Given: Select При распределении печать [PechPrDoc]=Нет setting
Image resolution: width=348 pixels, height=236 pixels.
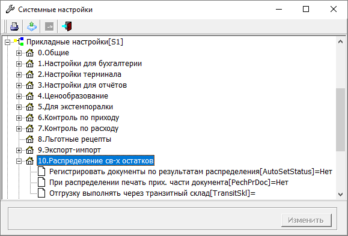Looking at the screenshot, I should (x=169, y=183).
